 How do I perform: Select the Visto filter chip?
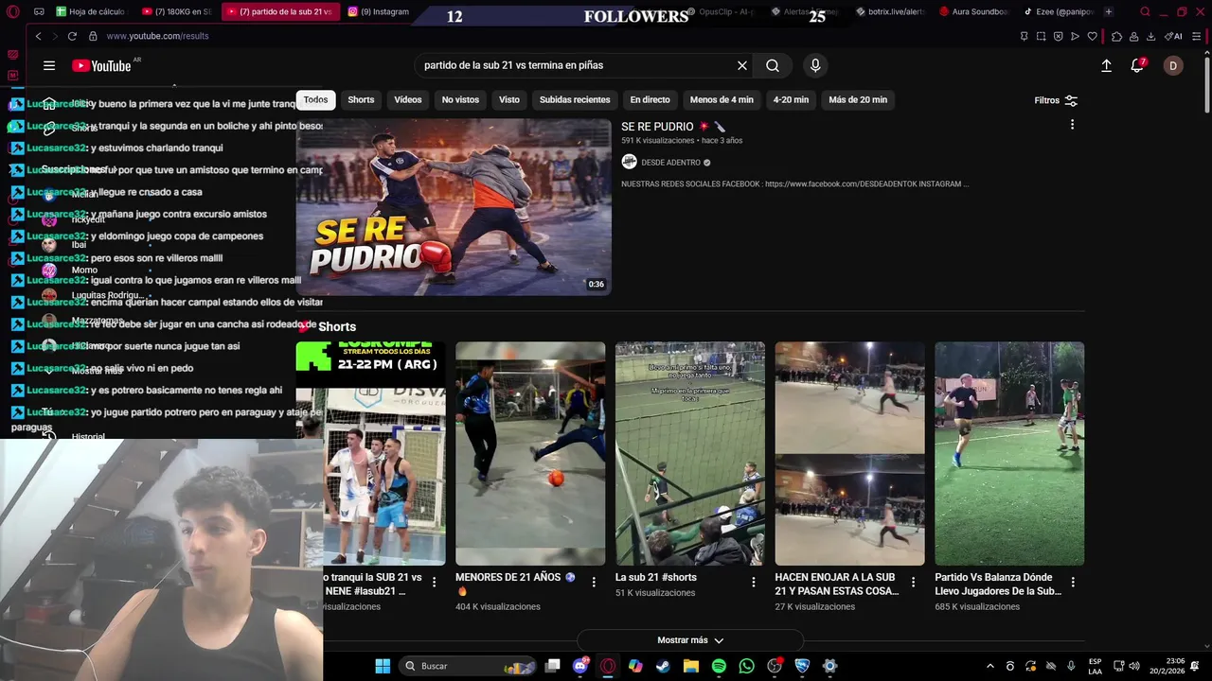509,99
